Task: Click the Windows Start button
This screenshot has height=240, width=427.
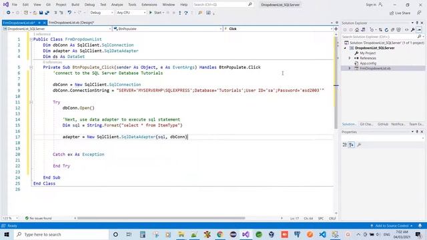Action: click(x=6, y=234)
